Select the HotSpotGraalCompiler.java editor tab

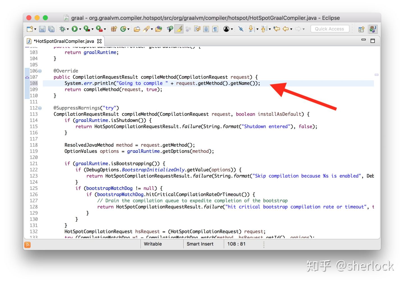[x=64, y=41]
